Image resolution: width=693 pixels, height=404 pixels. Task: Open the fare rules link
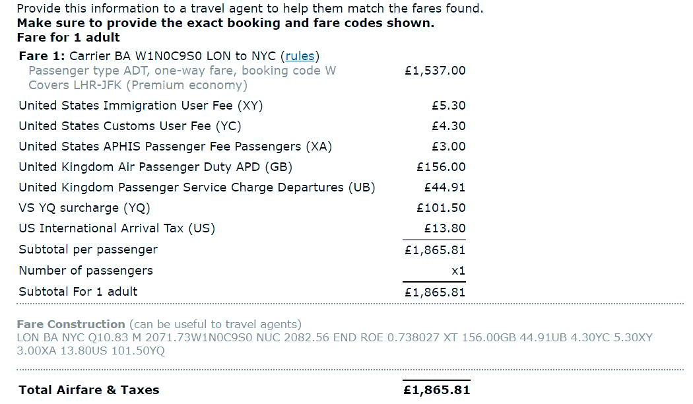coord(300,56)
